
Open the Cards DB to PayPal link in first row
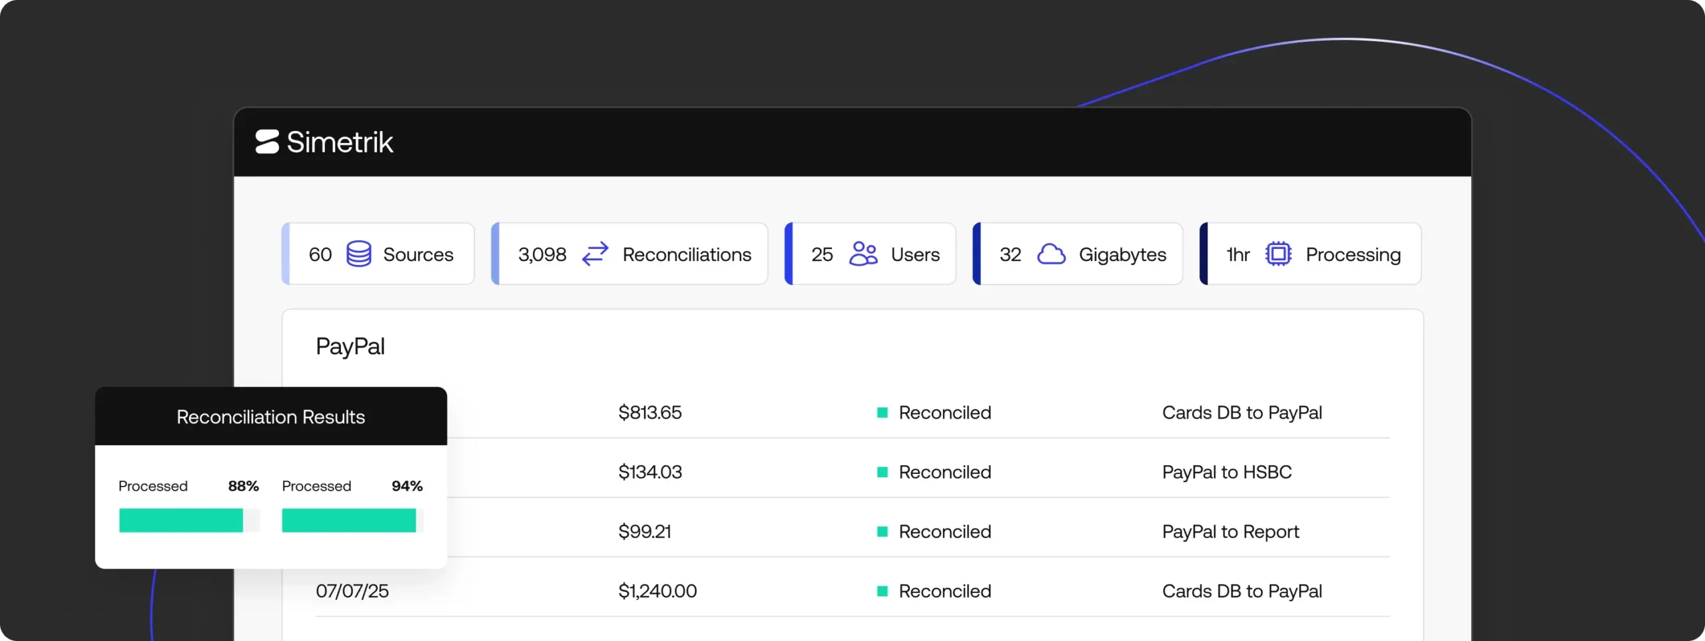click(1241, 413)
